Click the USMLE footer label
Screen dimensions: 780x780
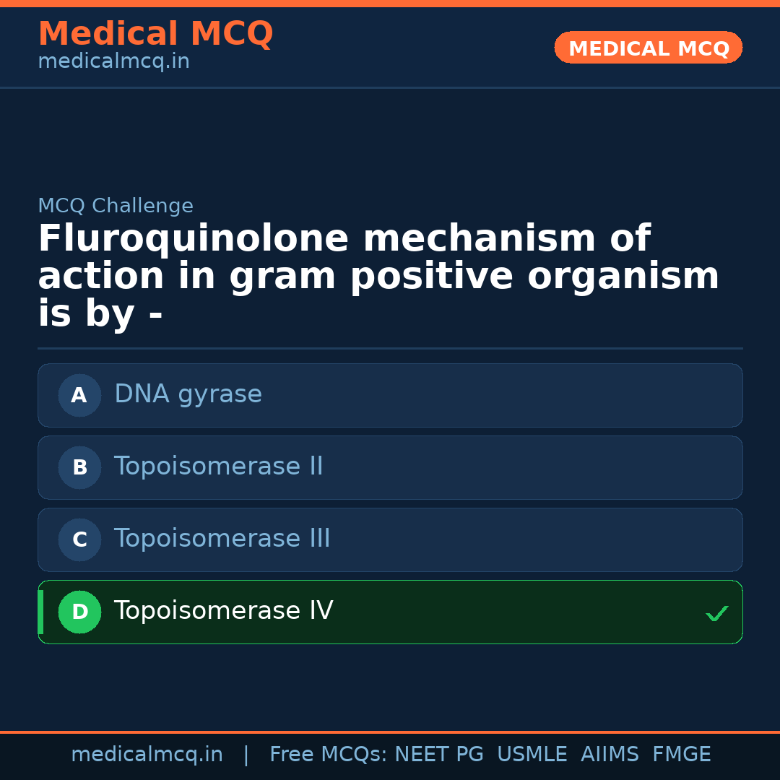532,755
